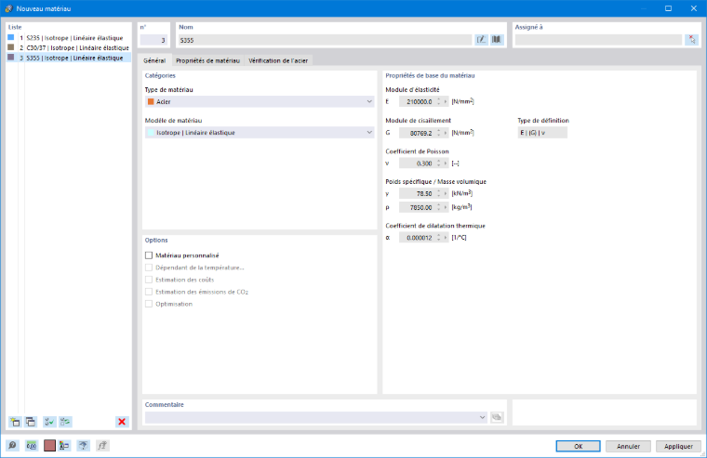Click the Annuler button
This screenshot has height=458, width=707.
click(628, 446)
